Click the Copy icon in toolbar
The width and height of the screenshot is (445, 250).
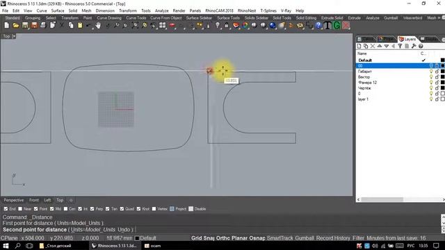71,26
